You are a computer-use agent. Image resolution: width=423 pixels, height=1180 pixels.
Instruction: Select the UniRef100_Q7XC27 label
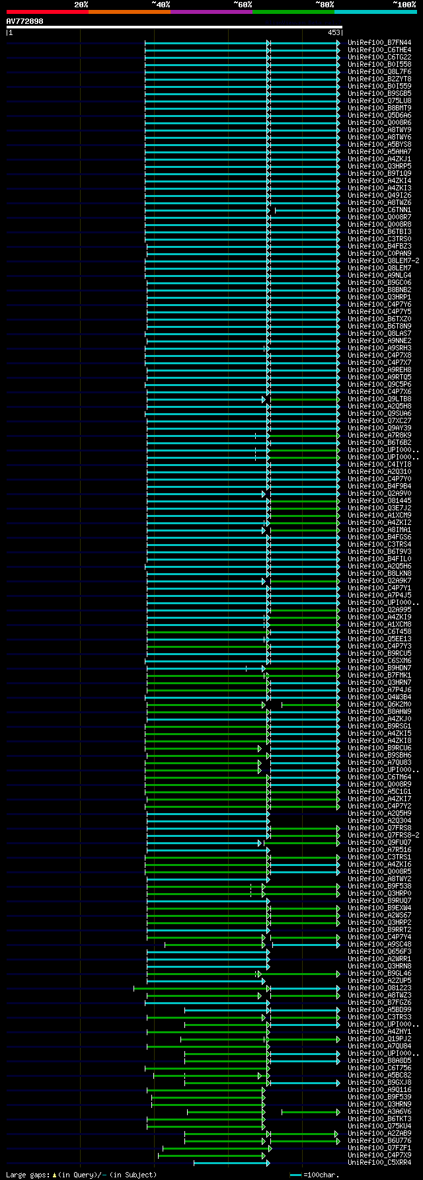(x=379, y=420)
